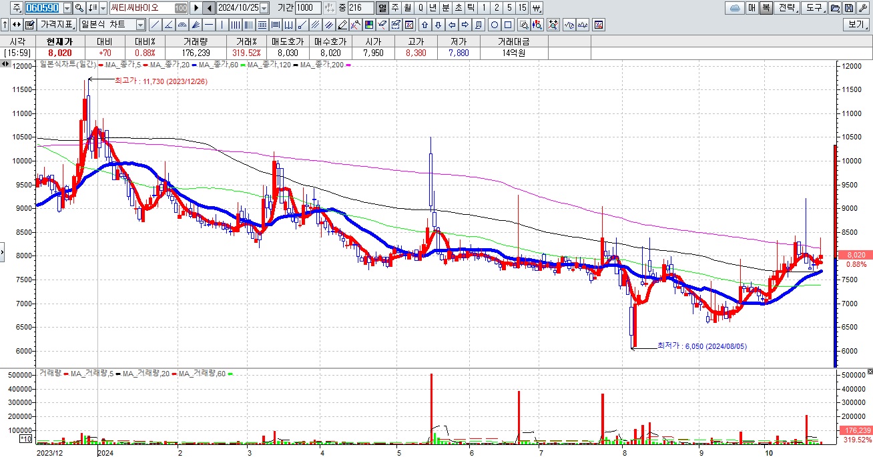
Task: Toggle the 매 button
Action: tap(752, 8)
